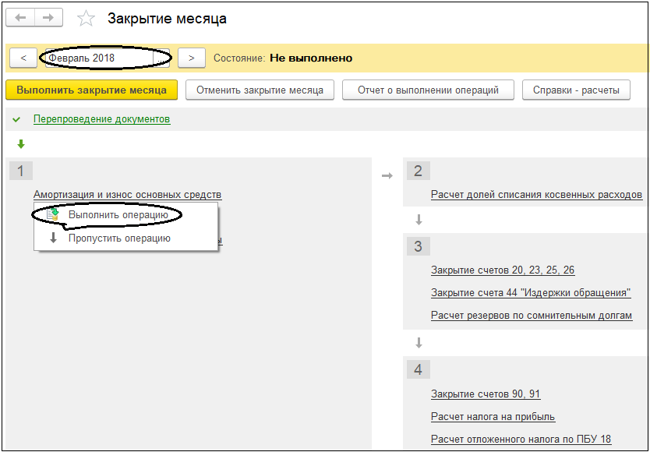Open 'Расчет отложенного налога по ПБУ 18'
The width and height of the screenshot is (650, 452).
(x=521, y=439)
